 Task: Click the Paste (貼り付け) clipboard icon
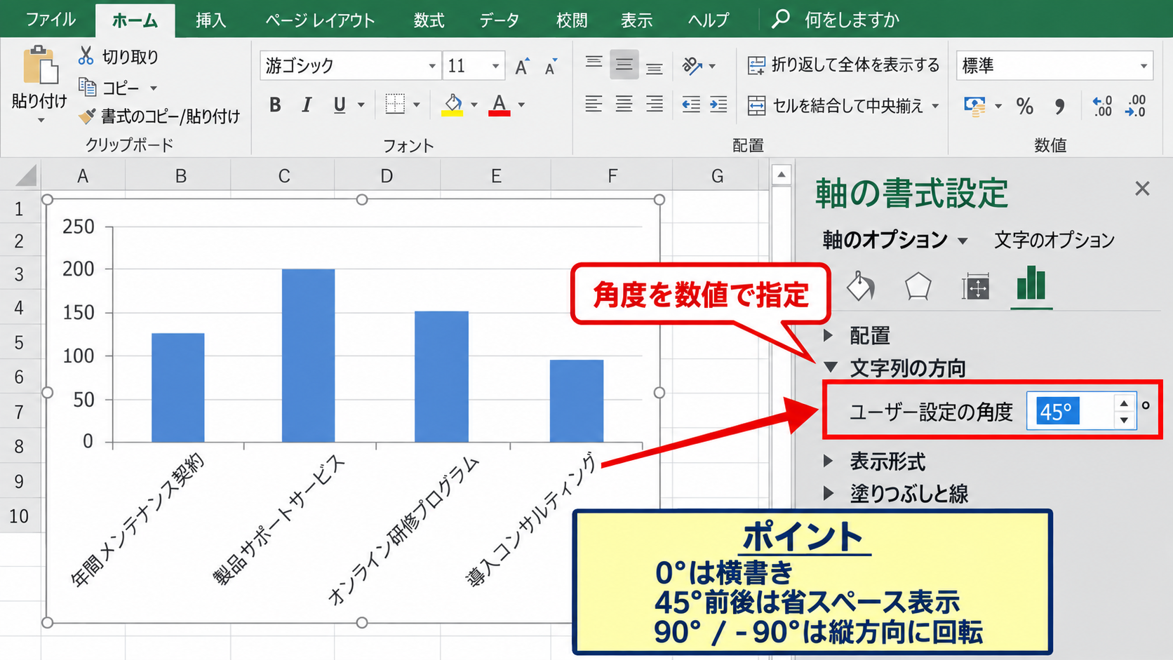pyautogui.click(x=39, y=66)
